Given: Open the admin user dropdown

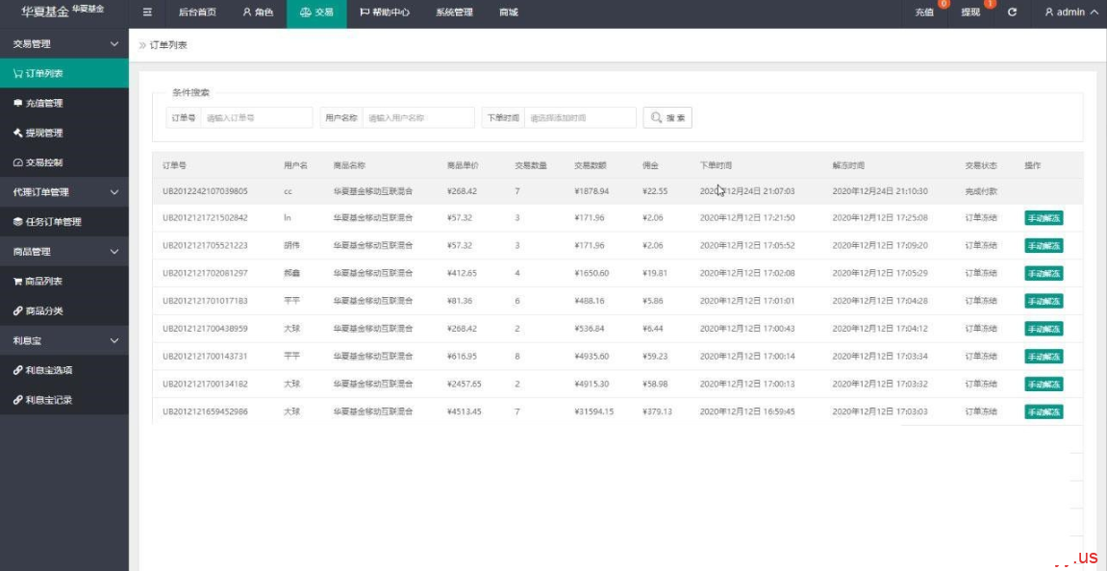Looking at the screenshot, I should 1070,12.
